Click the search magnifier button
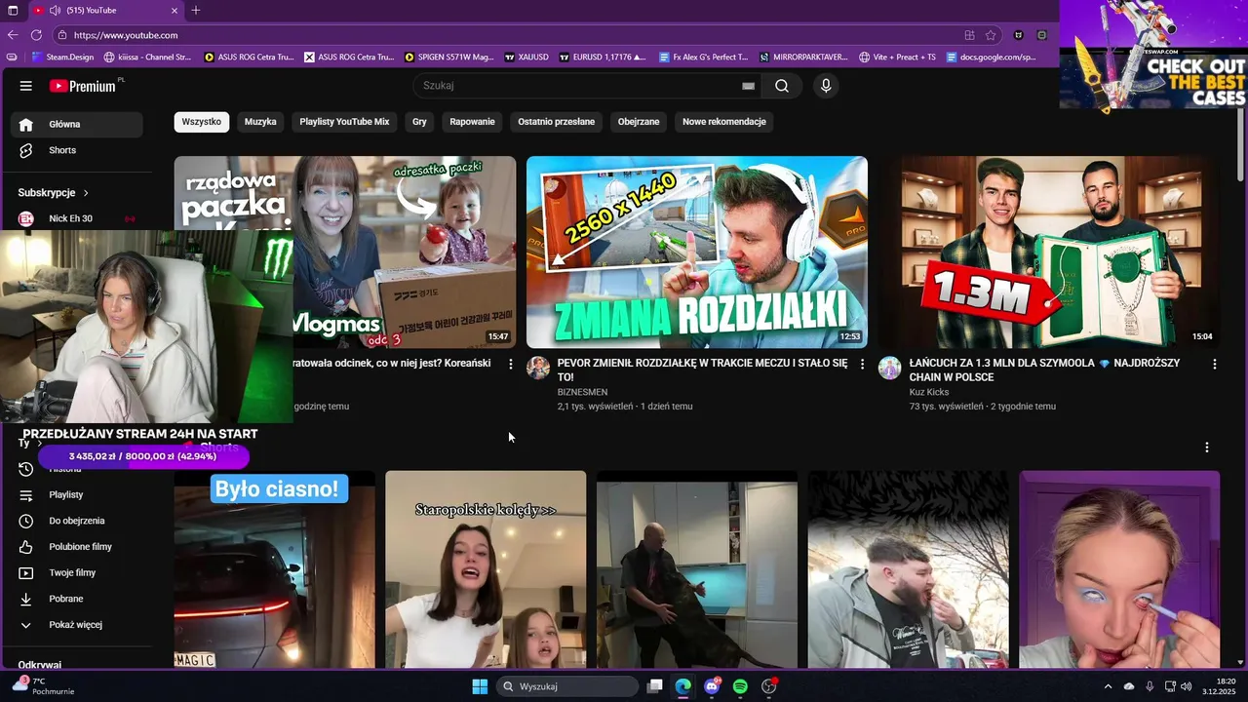 point(782,86)
